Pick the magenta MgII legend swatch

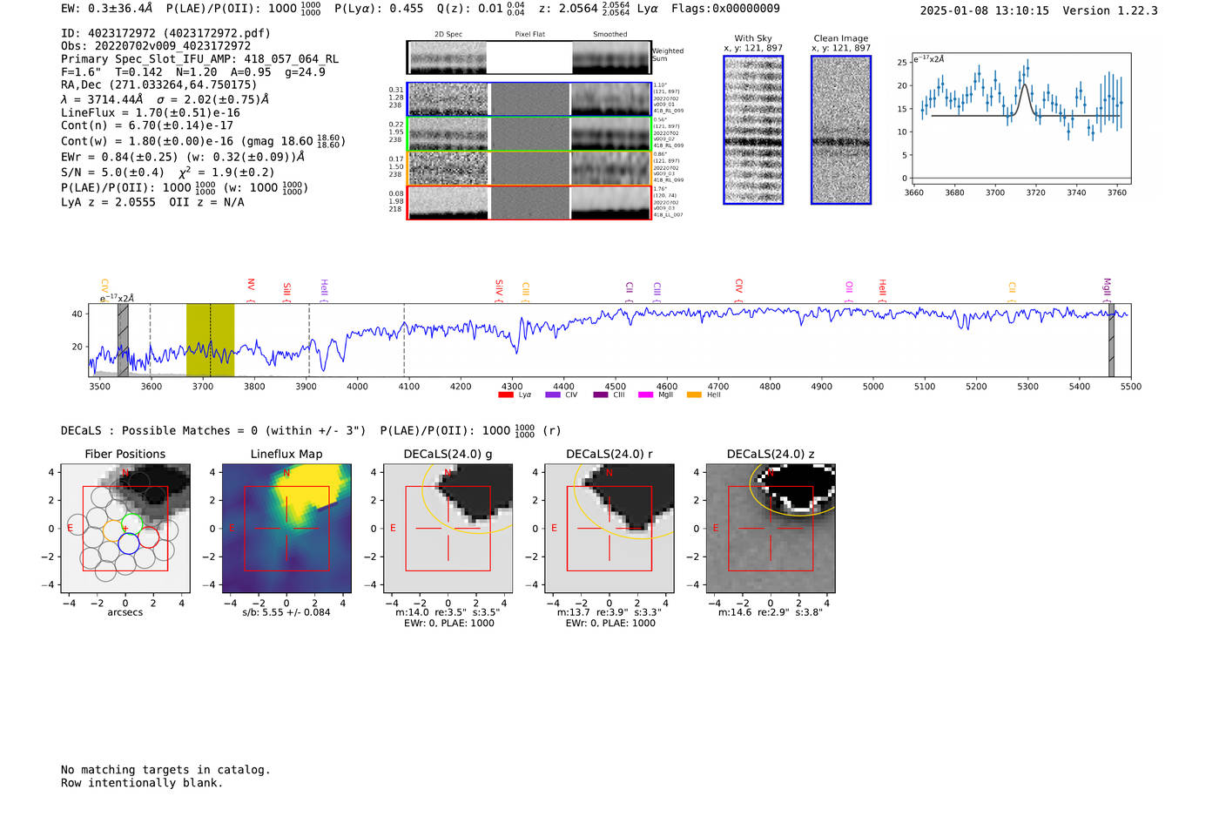point(645,395)
